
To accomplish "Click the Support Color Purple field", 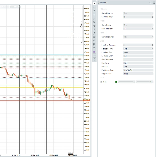I will 138,74.
